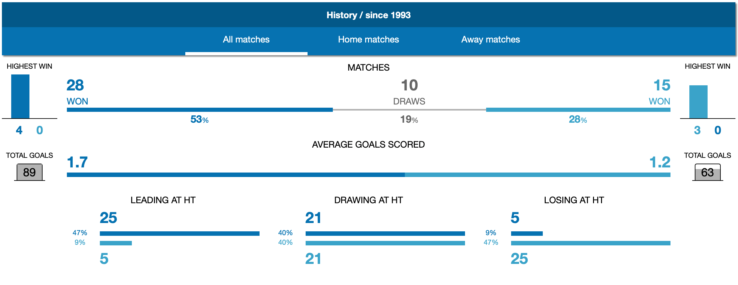
Task: Click the left highest win bar
Action: (20, 96)
